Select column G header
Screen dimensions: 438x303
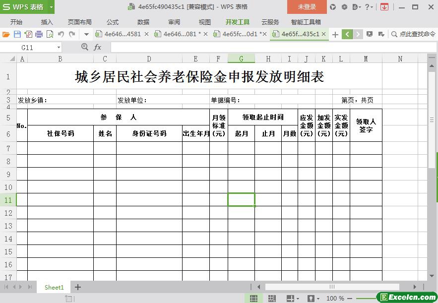pyautogui.click(x=241, y=59)
